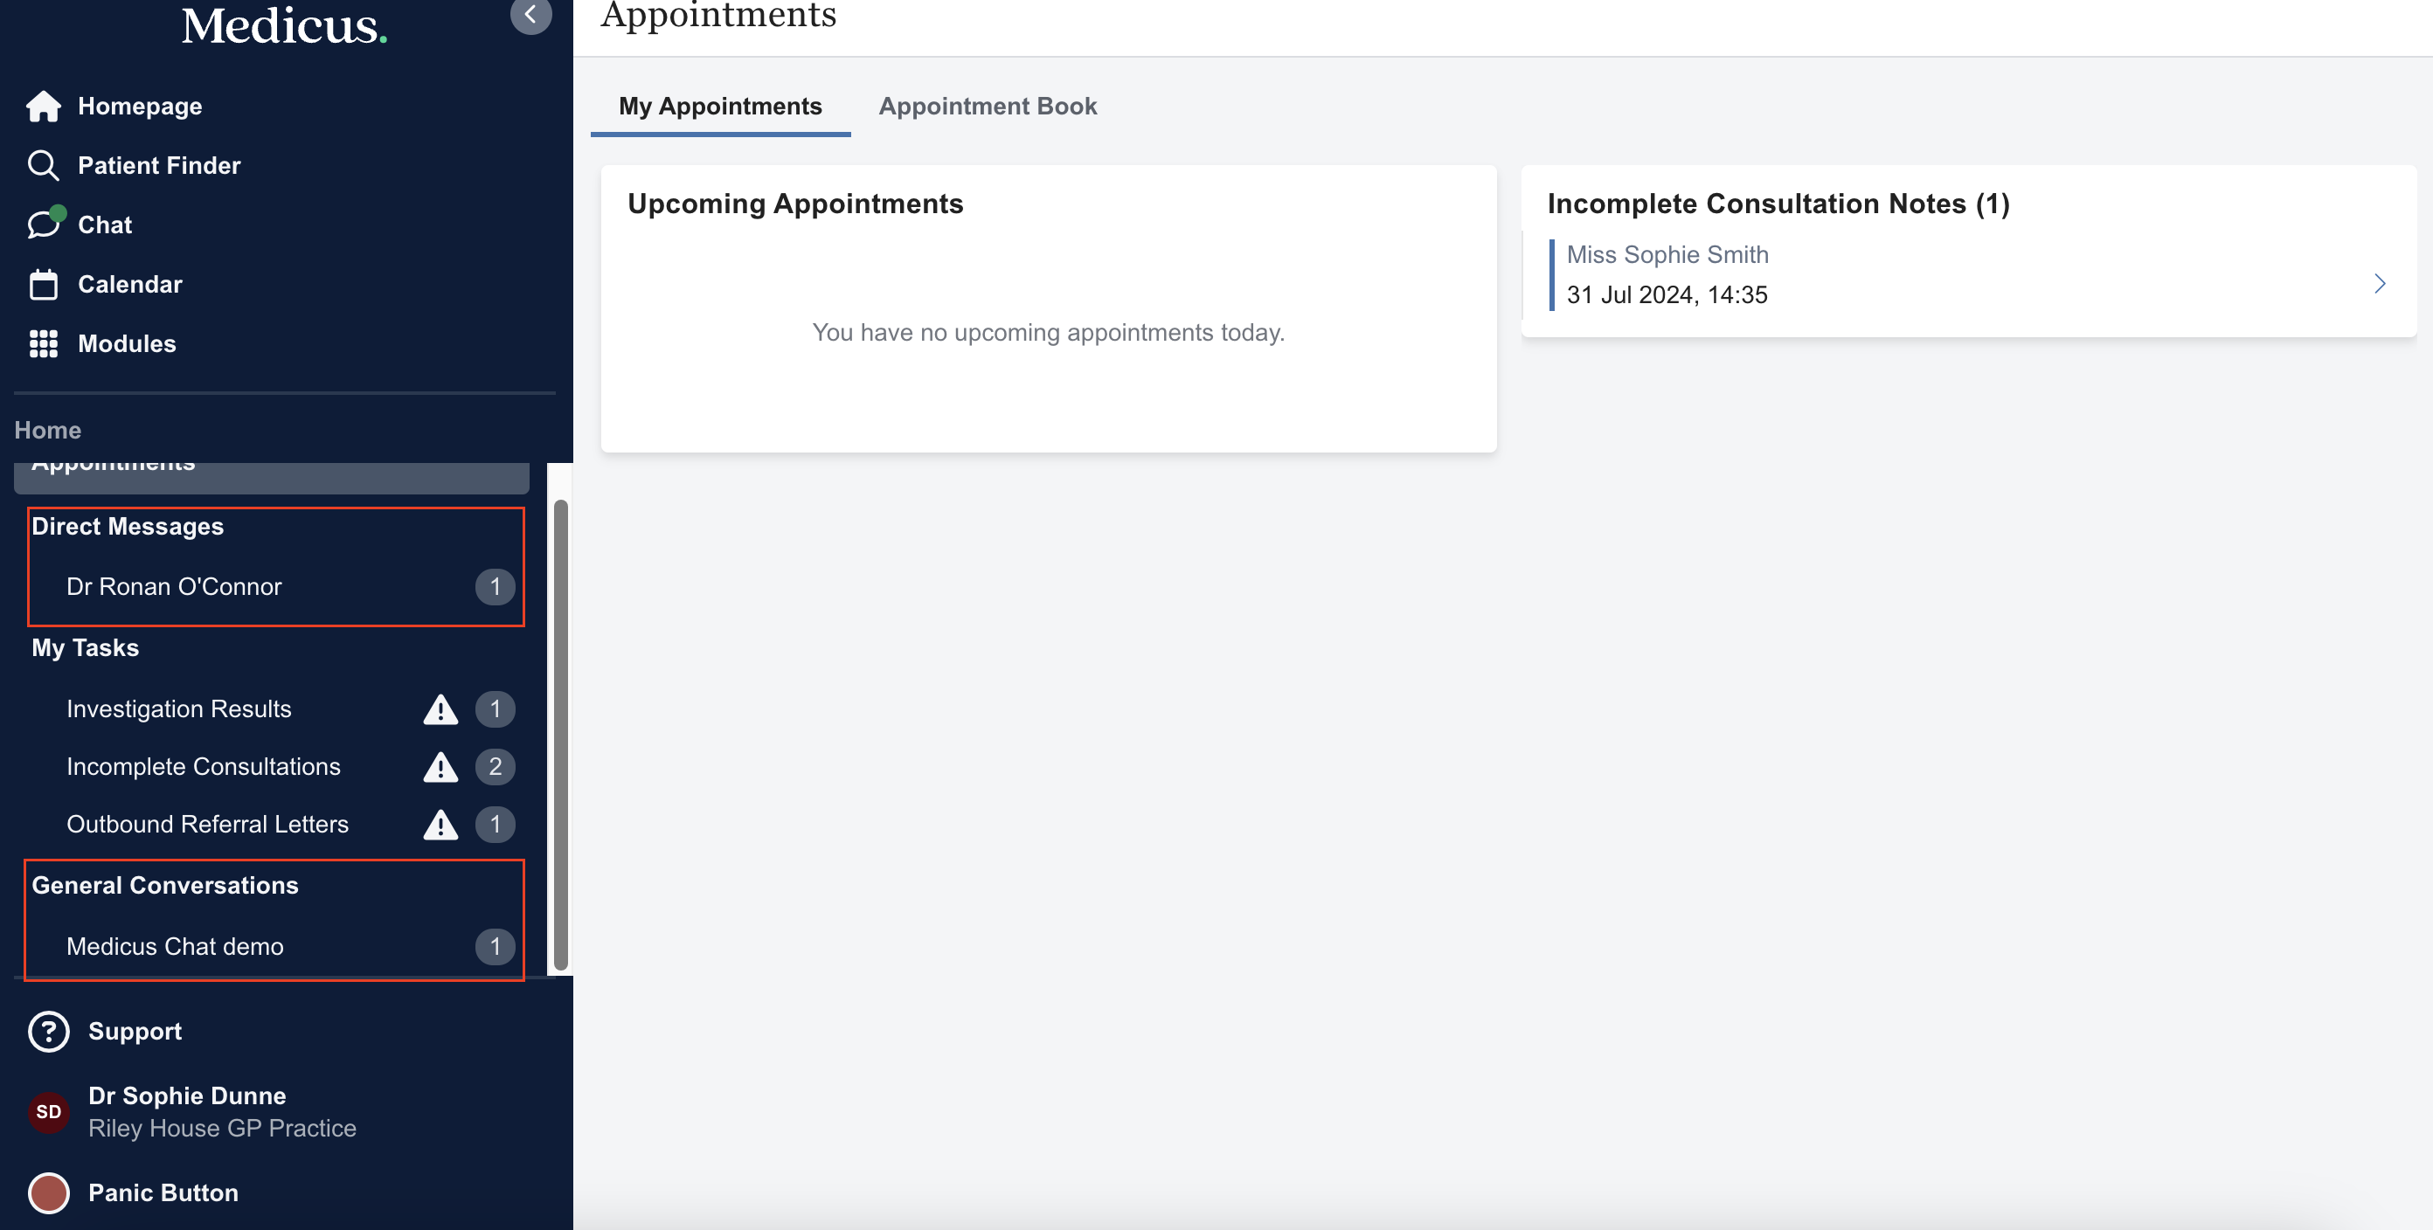Click the Support question mark icon

point(49,1032)
